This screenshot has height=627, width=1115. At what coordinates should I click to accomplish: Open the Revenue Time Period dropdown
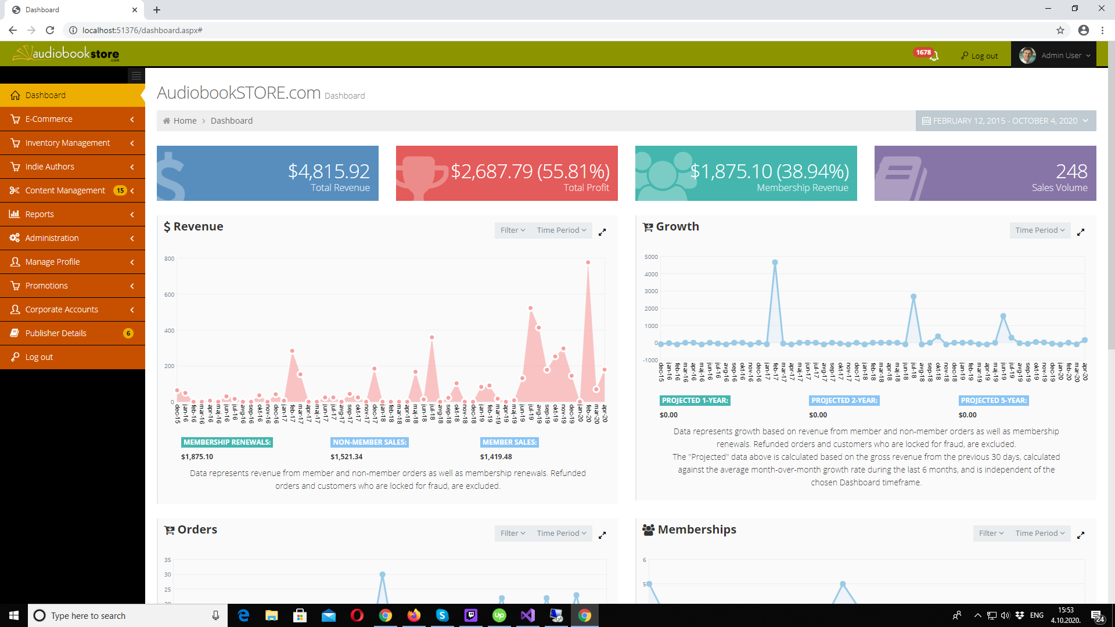(561, 230)
